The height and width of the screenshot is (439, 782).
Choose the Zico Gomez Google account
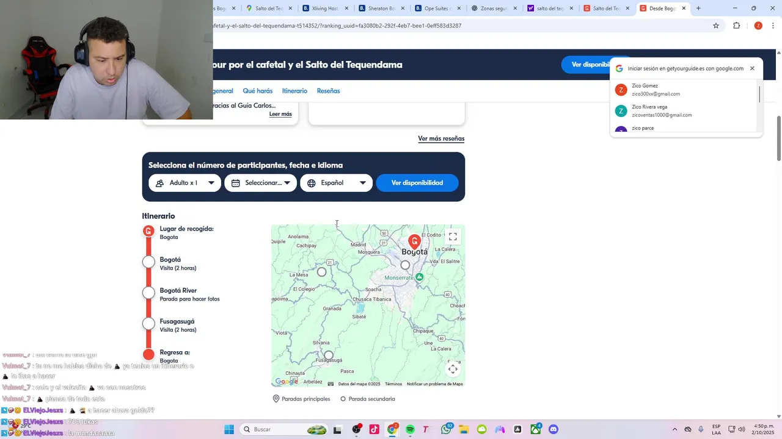pyautogui.click(x=684, y=90)
